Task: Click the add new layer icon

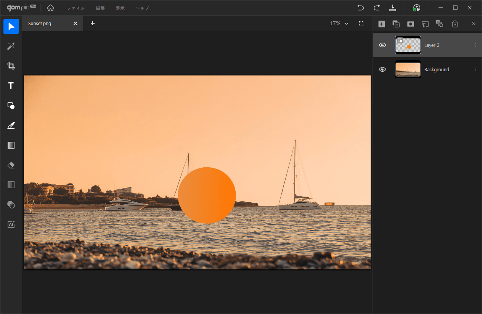Action: (381, 24)
